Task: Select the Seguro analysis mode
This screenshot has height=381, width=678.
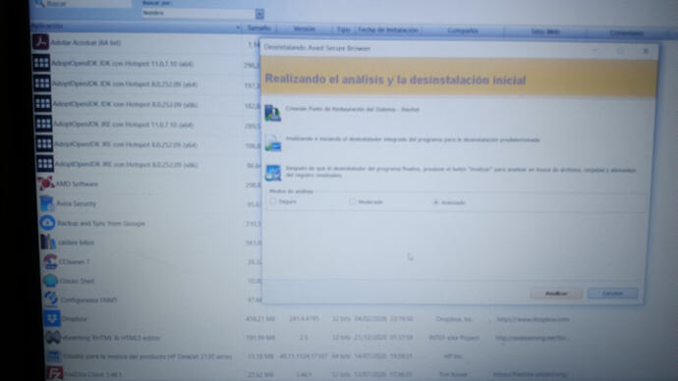Action: click(x=273, y=201)
